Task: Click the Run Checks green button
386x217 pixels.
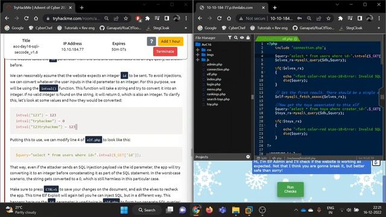Action: (290, 189)
